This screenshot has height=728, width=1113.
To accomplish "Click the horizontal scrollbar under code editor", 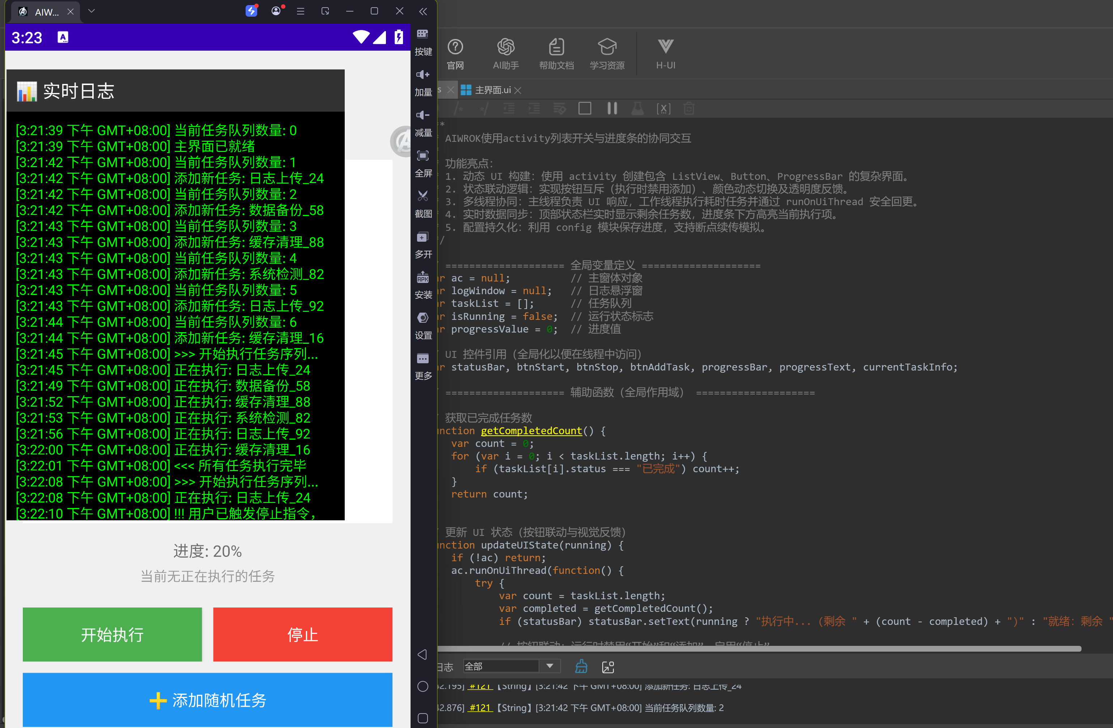I will pos(759,648).
